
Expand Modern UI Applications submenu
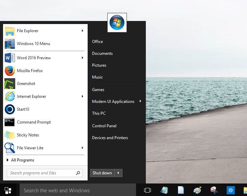[x=140, y=102]
